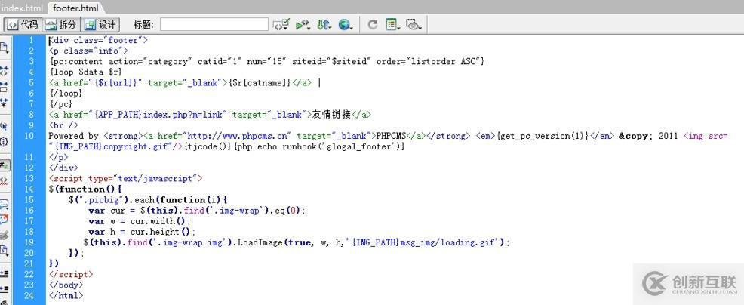
Task: Click the {$r[catname]} anchor code line
Action: [185, 82]
